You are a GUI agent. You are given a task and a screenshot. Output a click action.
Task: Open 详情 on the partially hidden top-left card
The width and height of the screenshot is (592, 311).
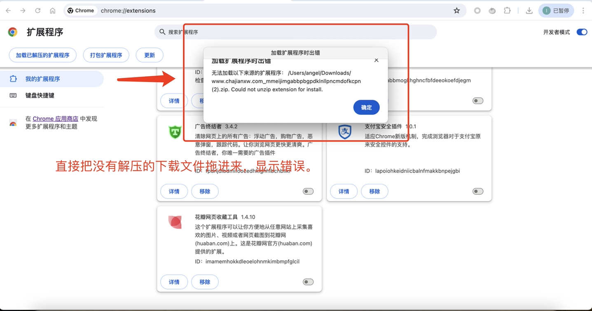174,101
